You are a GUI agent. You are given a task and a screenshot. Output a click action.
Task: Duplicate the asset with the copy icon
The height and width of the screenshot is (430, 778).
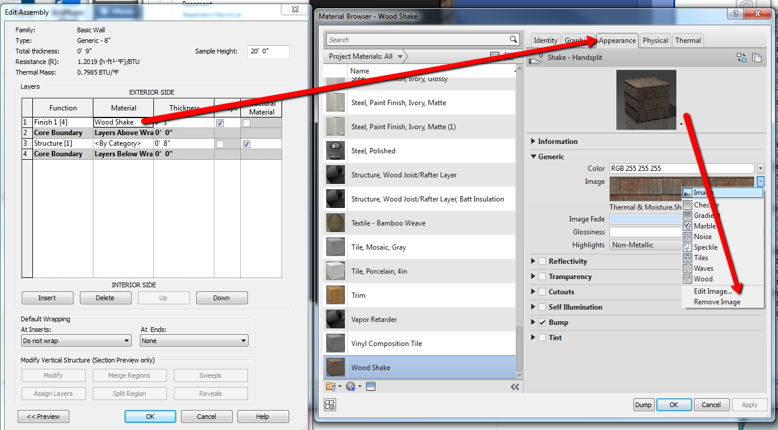[x=757, y=57]
